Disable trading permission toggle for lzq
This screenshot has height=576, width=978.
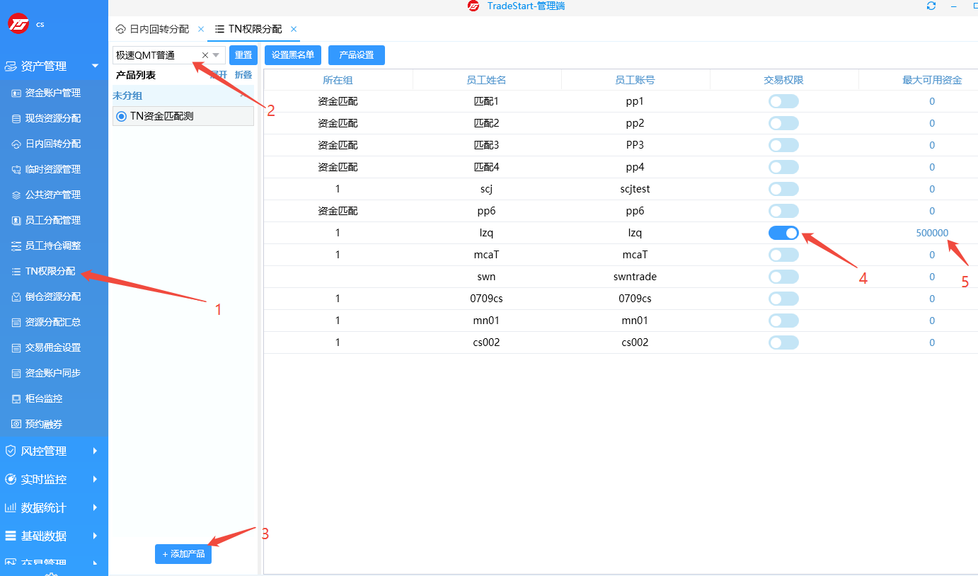pyautogui.click(x=783, y=233)
